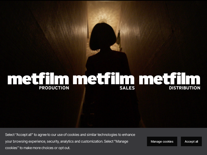This screenshot has height=155, width=207.
Task: Open the metfilm Production logo
Action: 38,81
